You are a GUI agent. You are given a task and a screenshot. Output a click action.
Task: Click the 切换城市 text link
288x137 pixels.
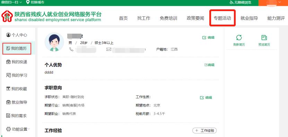pyautogui.click(x=37, y=2)
